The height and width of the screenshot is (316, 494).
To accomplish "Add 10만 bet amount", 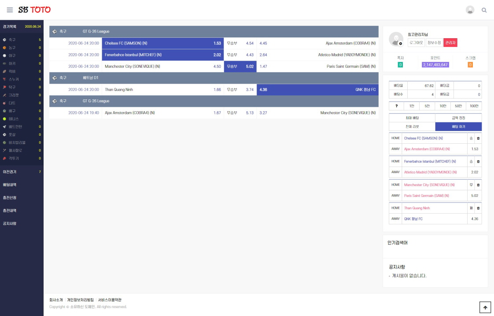I will pyautogui.click(x=442, y=106).
